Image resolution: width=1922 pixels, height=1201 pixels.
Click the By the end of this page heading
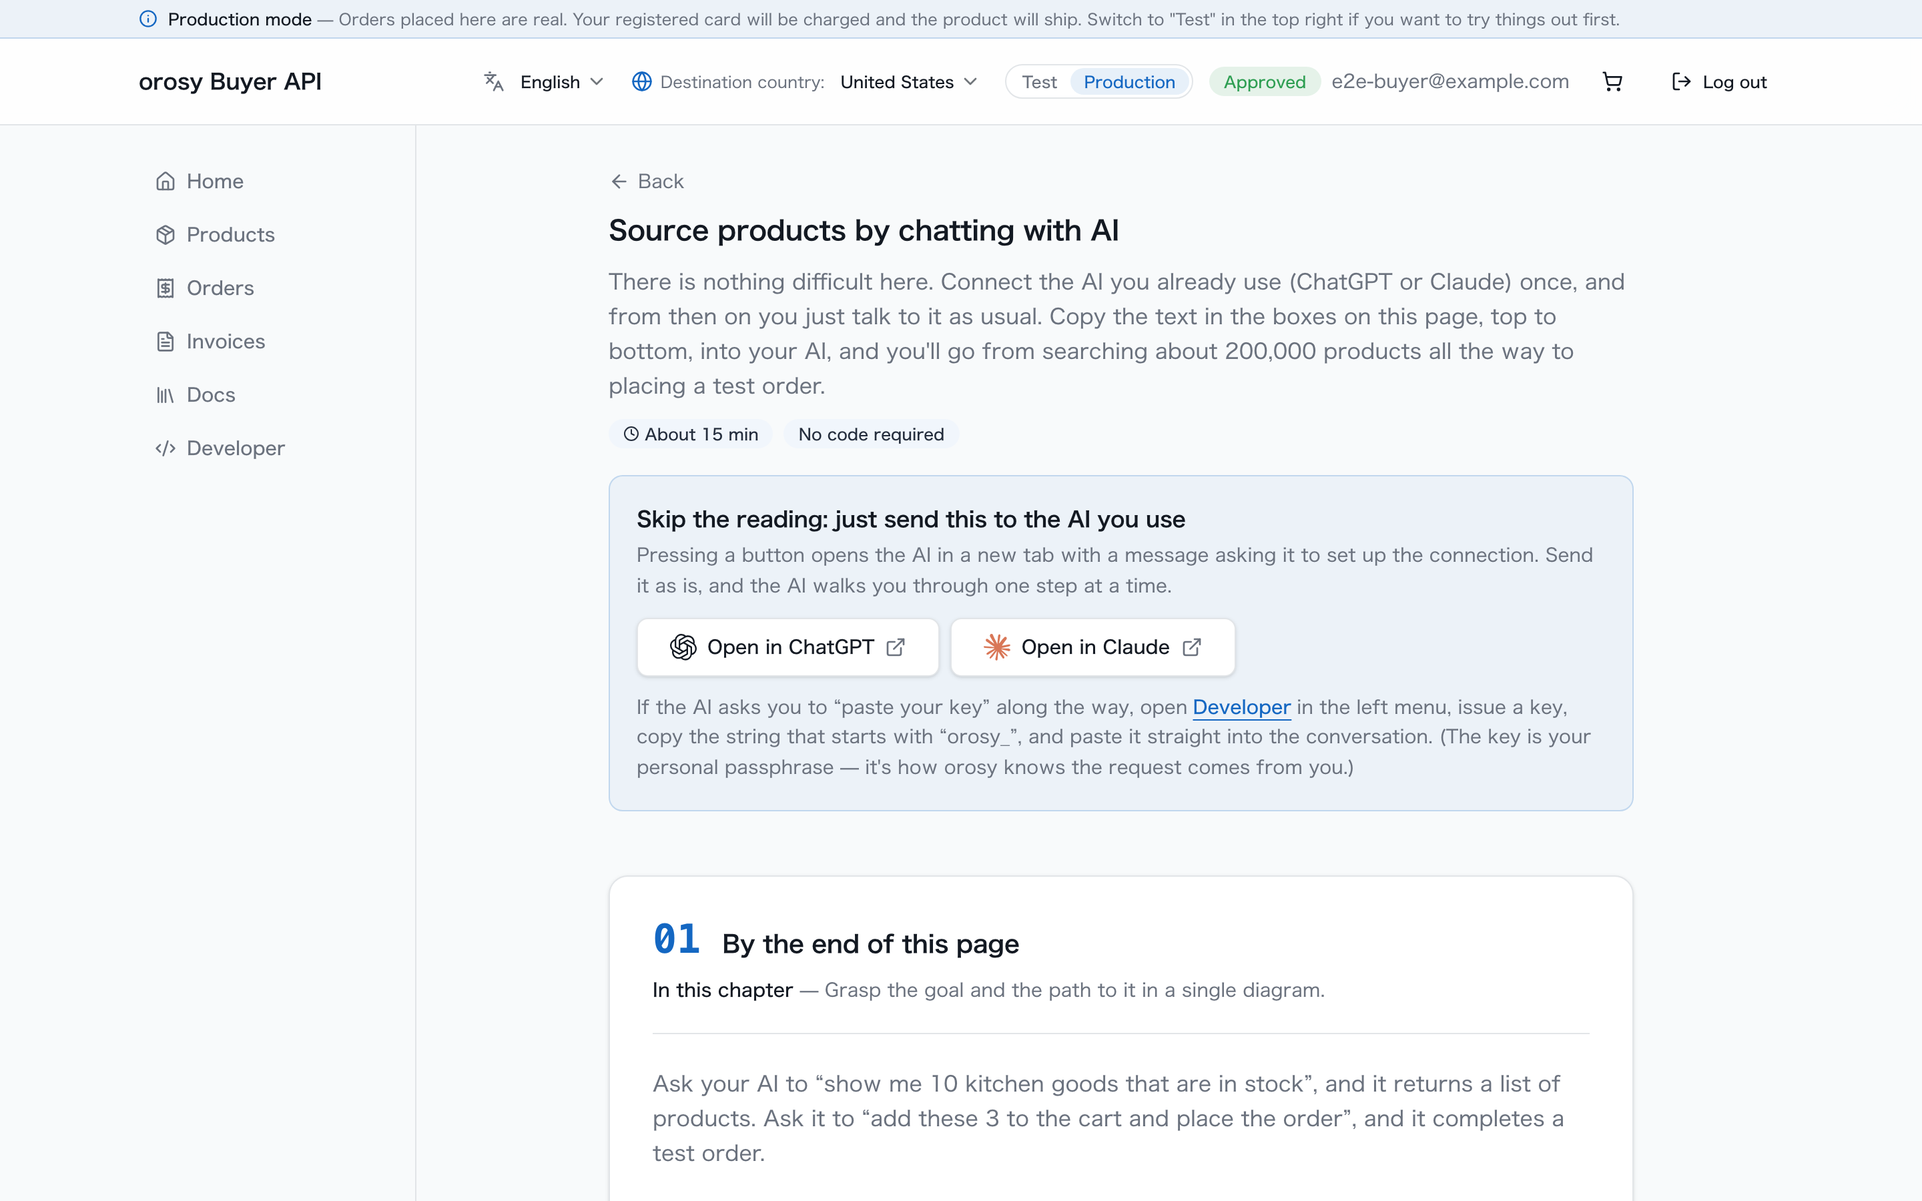coord(870,943)
